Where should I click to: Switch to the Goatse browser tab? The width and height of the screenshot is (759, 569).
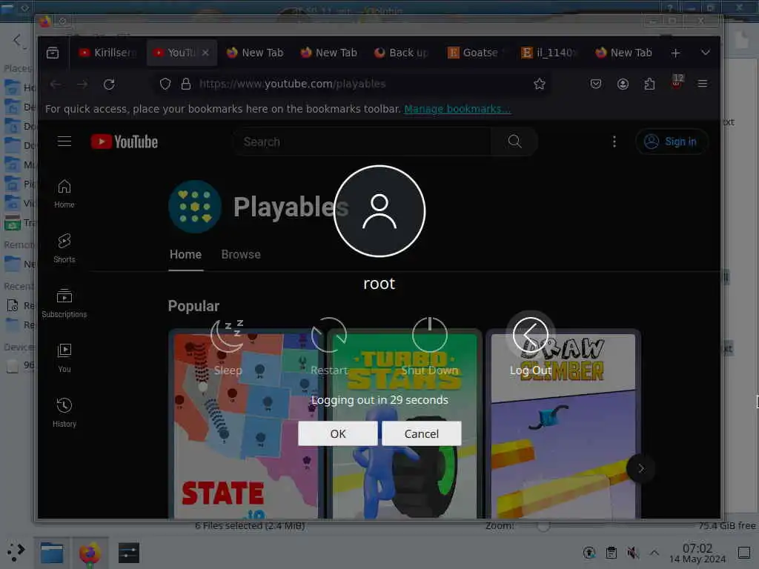pos(475,53)
